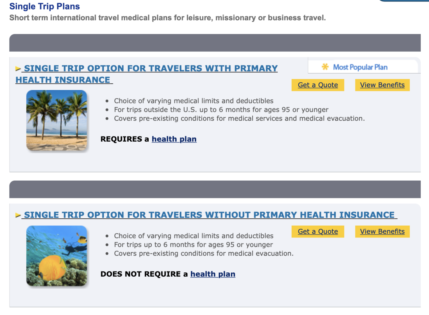This screenshot has height=315, width=429.
Task: Follow the health plan link after REQUIRES
Action: point(174,139)
